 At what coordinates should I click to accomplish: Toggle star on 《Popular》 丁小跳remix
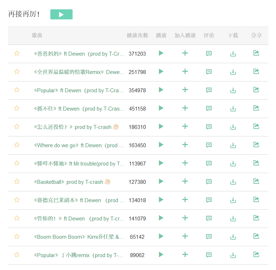tap(17, 255)
